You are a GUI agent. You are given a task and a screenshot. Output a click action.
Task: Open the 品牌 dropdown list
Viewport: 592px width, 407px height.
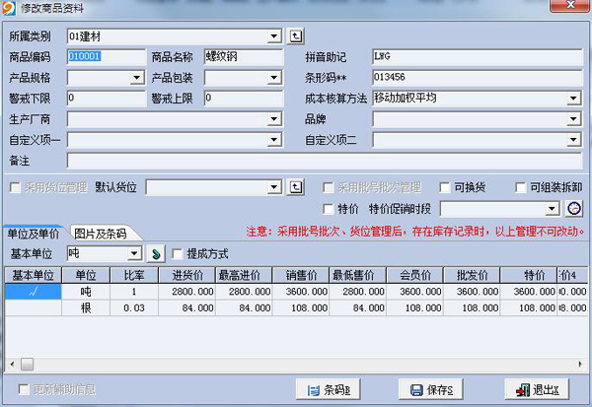tap(573, 119)
